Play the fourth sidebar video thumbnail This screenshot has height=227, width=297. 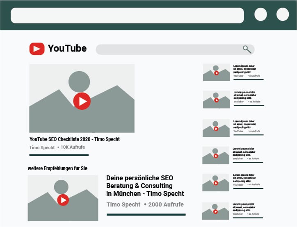tap(215, 156)
